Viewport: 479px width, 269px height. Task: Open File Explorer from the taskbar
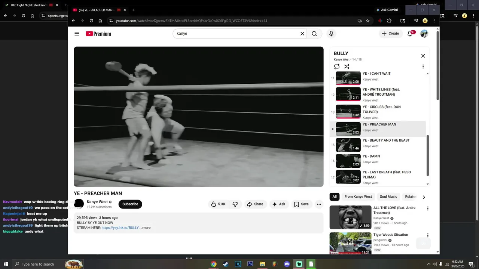pyautogui.click(x=262, y=264)
